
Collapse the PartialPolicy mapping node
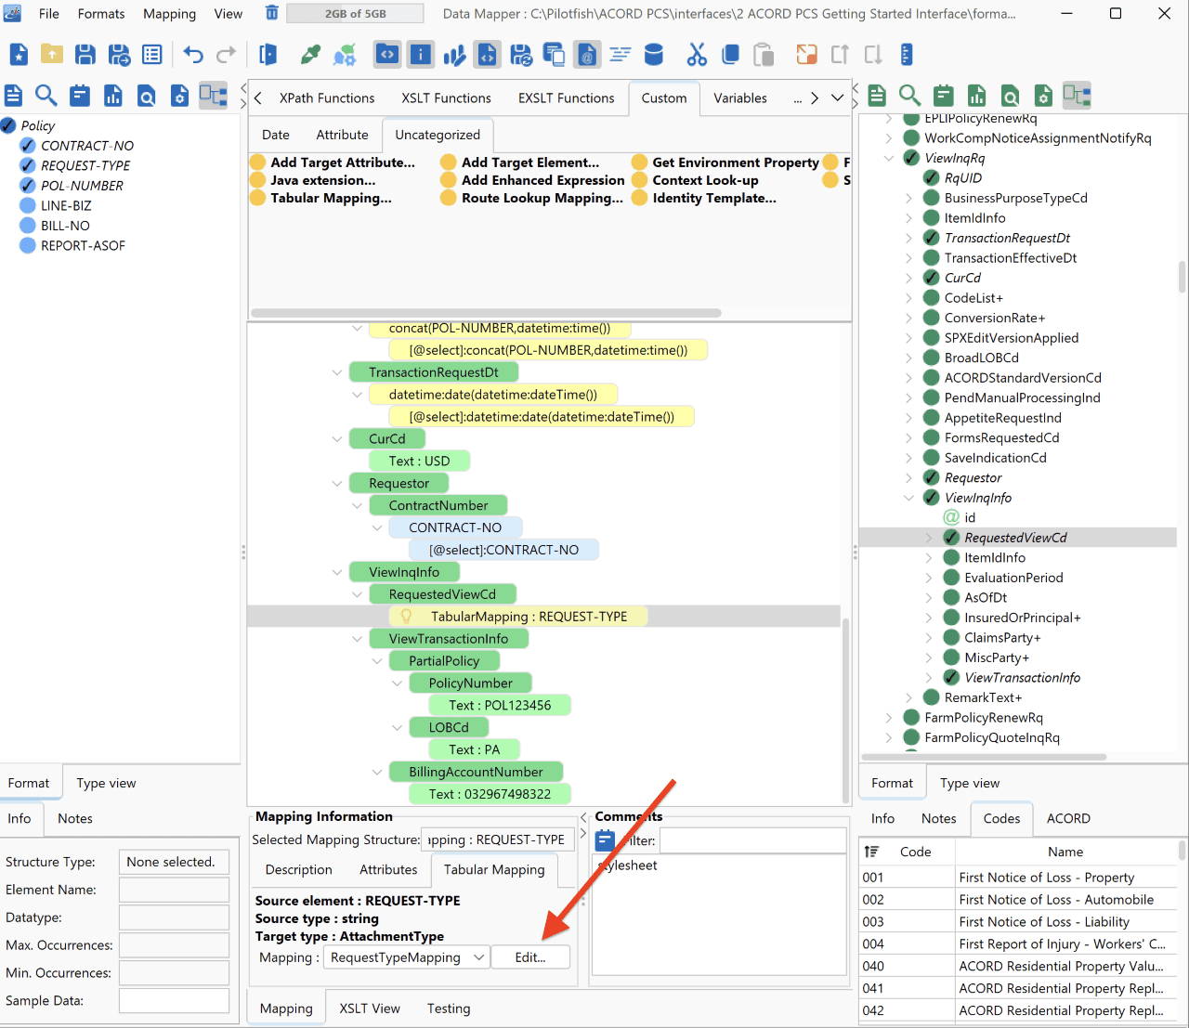pos(377,661)
